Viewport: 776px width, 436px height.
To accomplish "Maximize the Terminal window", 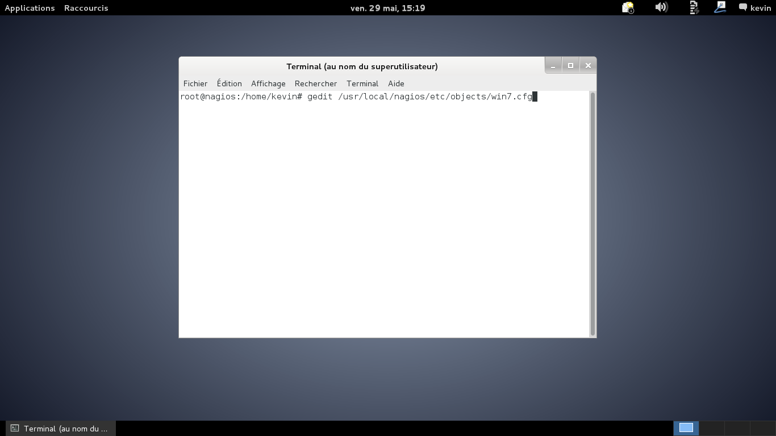I will coord(570,66).
